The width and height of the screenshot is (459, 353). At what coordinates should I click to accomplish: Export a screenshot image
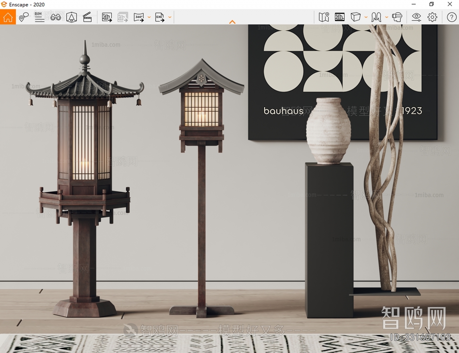107,17
